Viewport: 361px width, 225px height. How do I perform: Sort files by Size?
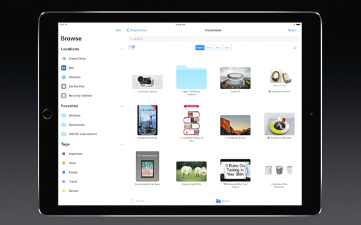[218, 47]
